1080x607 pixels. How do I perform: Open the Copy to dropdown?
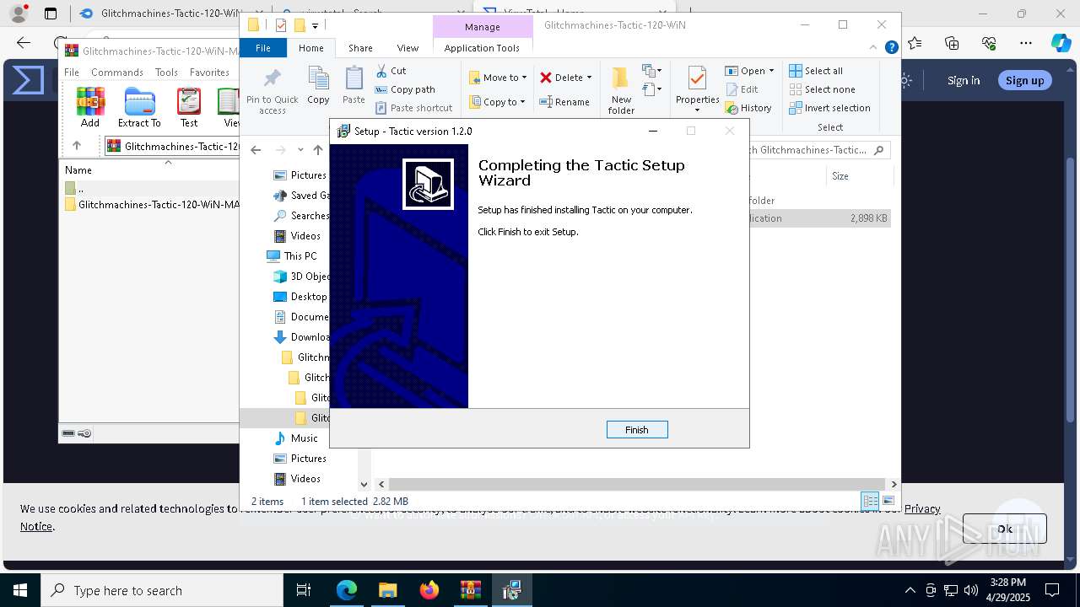coord(497,102)
